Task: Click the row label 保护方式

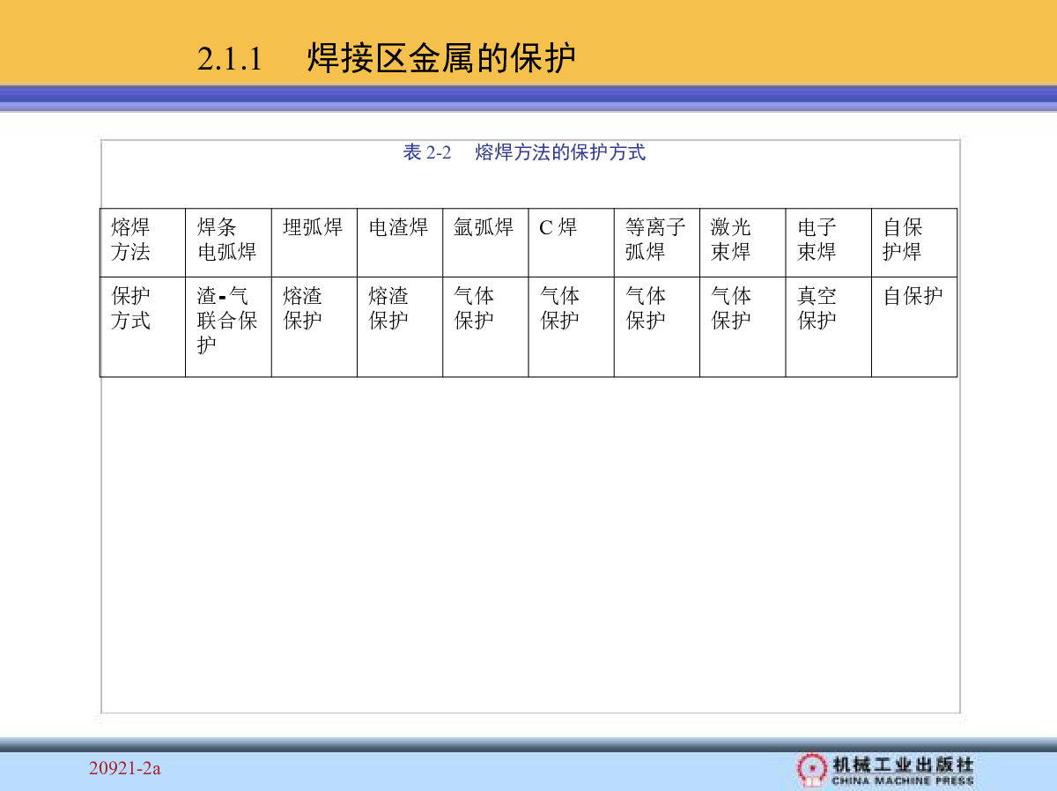Action: click(143, 327)
